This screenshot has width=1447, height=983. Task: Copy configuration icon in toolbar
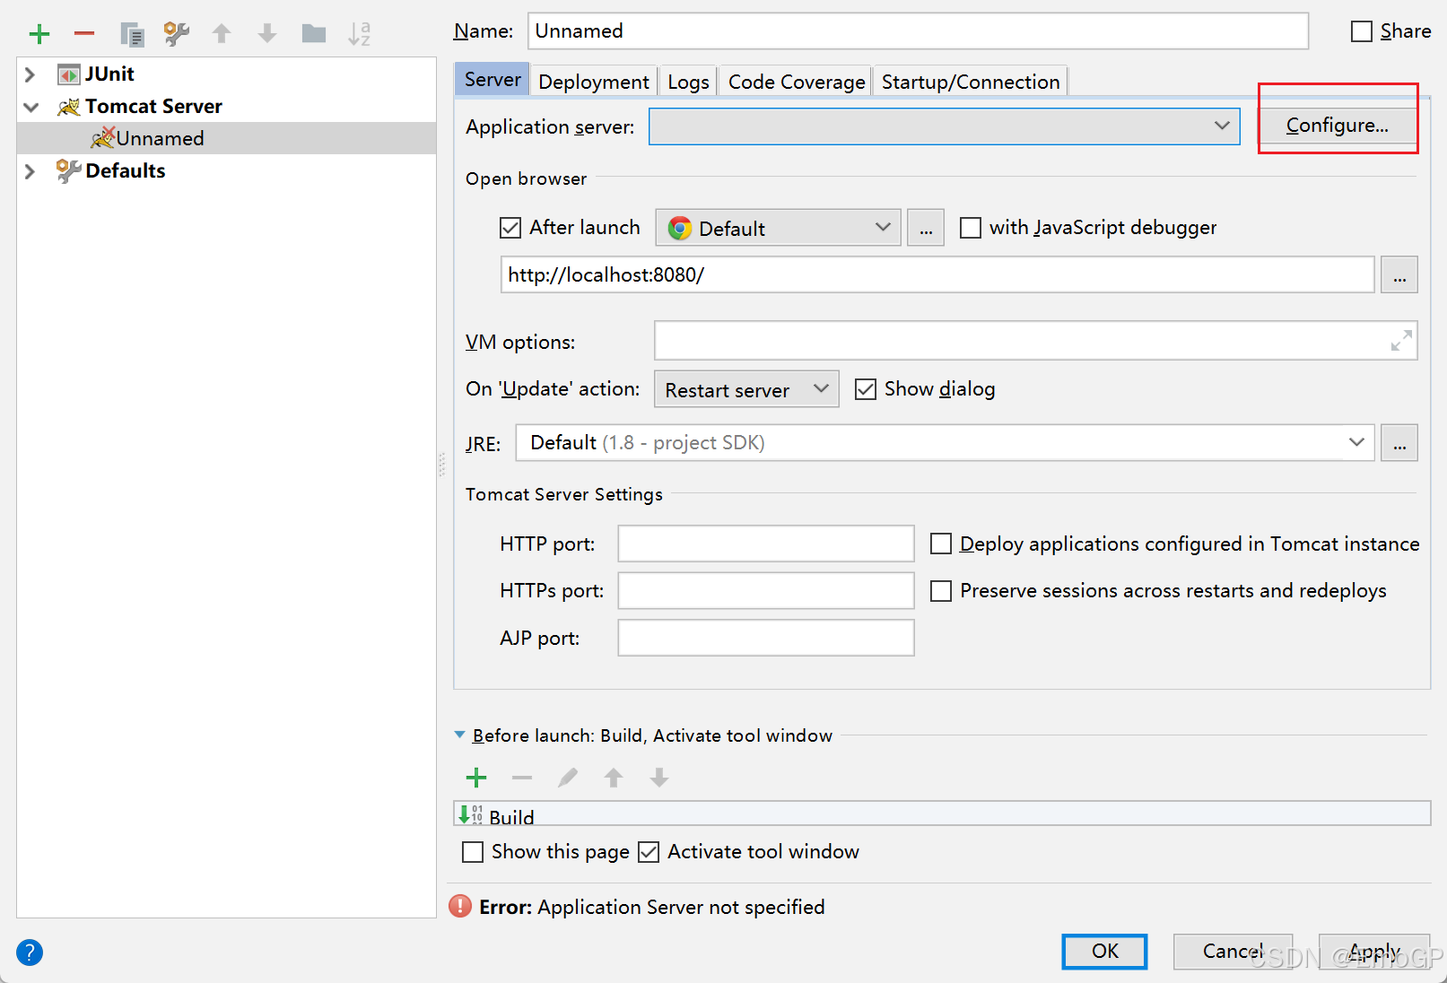132,34
